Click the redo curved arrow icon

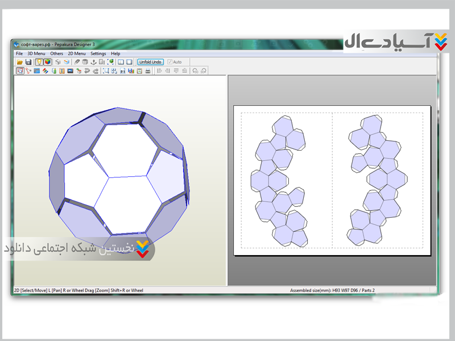96,71
